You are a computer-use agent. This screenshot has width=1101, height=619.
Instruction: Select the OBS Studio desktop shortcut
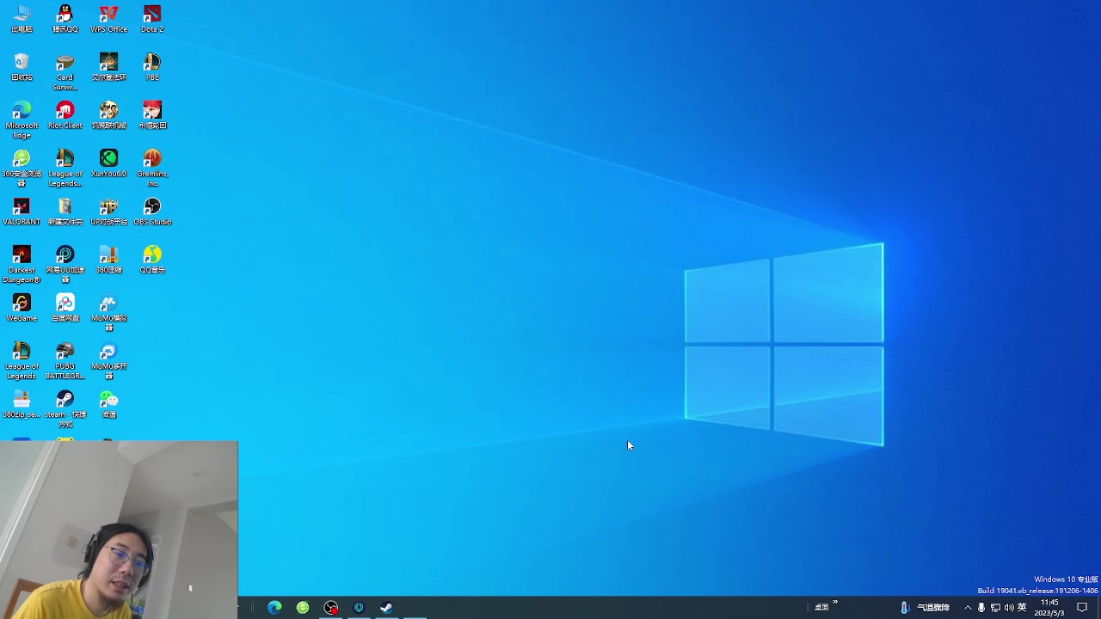[152, 211]
